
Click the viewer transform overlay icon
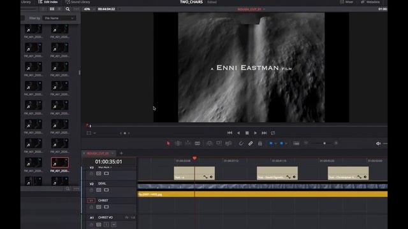click(x=89, y=133)
